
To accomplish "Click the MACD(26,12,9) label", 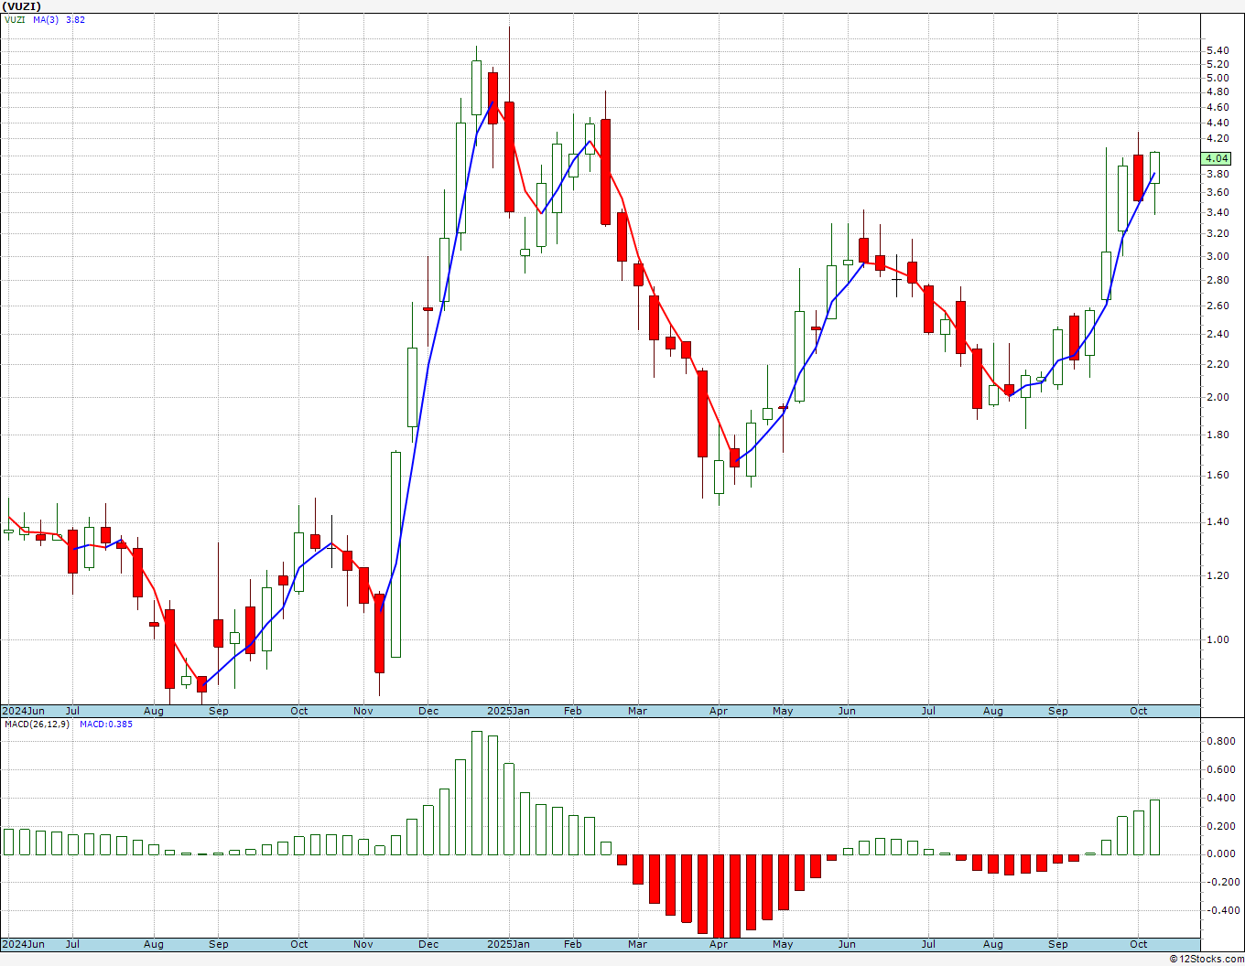I will (x=35, y=724).
